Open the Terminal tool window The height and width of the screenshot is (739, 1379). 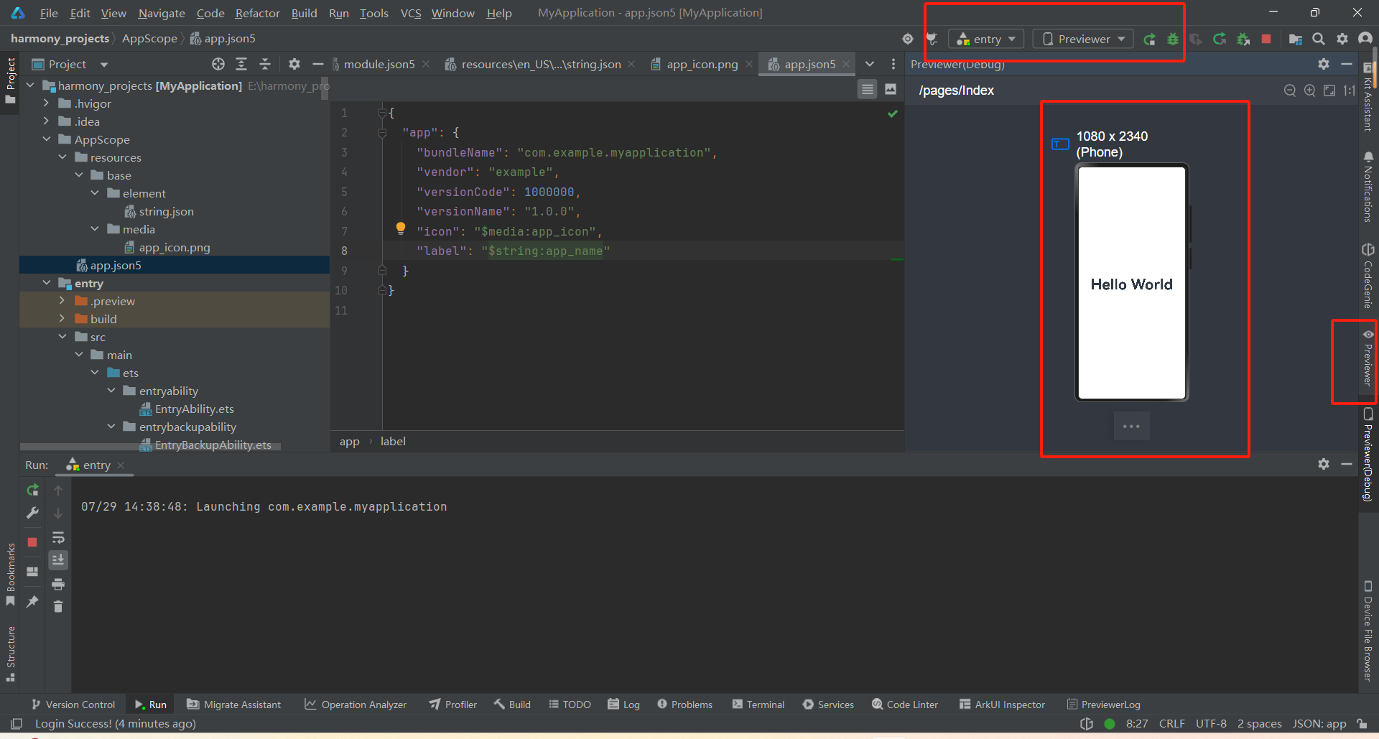758,705
